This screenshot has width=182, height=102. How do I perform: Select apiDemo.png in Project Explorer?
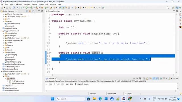(x=12, y=55)
